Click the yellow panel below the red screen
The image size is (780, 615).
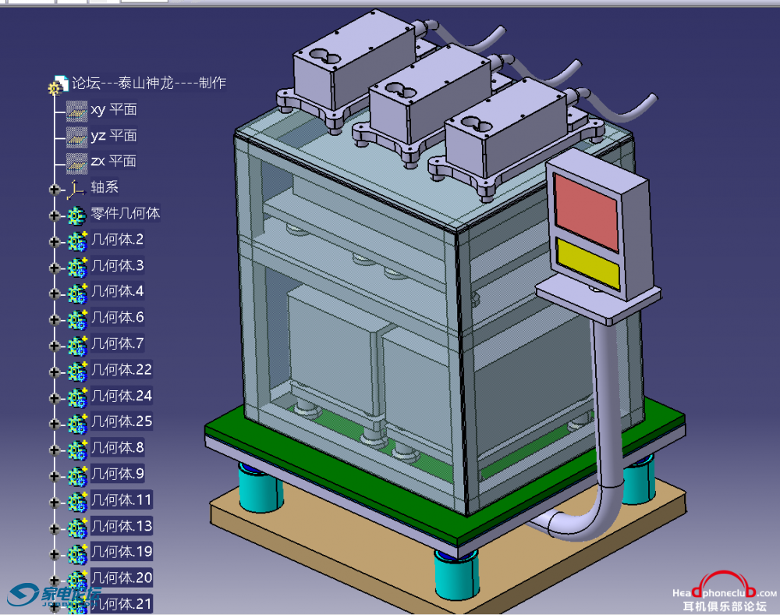[588, 263]
